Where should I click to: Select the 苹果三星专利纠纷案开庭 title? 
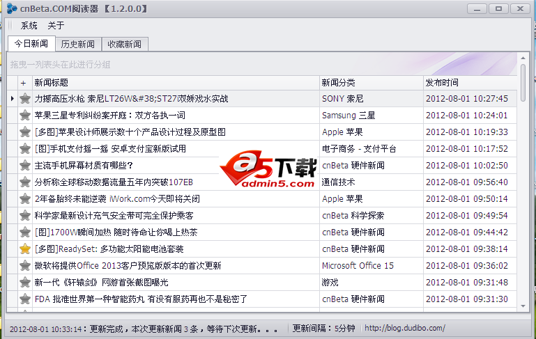click(x=109, y=116)
